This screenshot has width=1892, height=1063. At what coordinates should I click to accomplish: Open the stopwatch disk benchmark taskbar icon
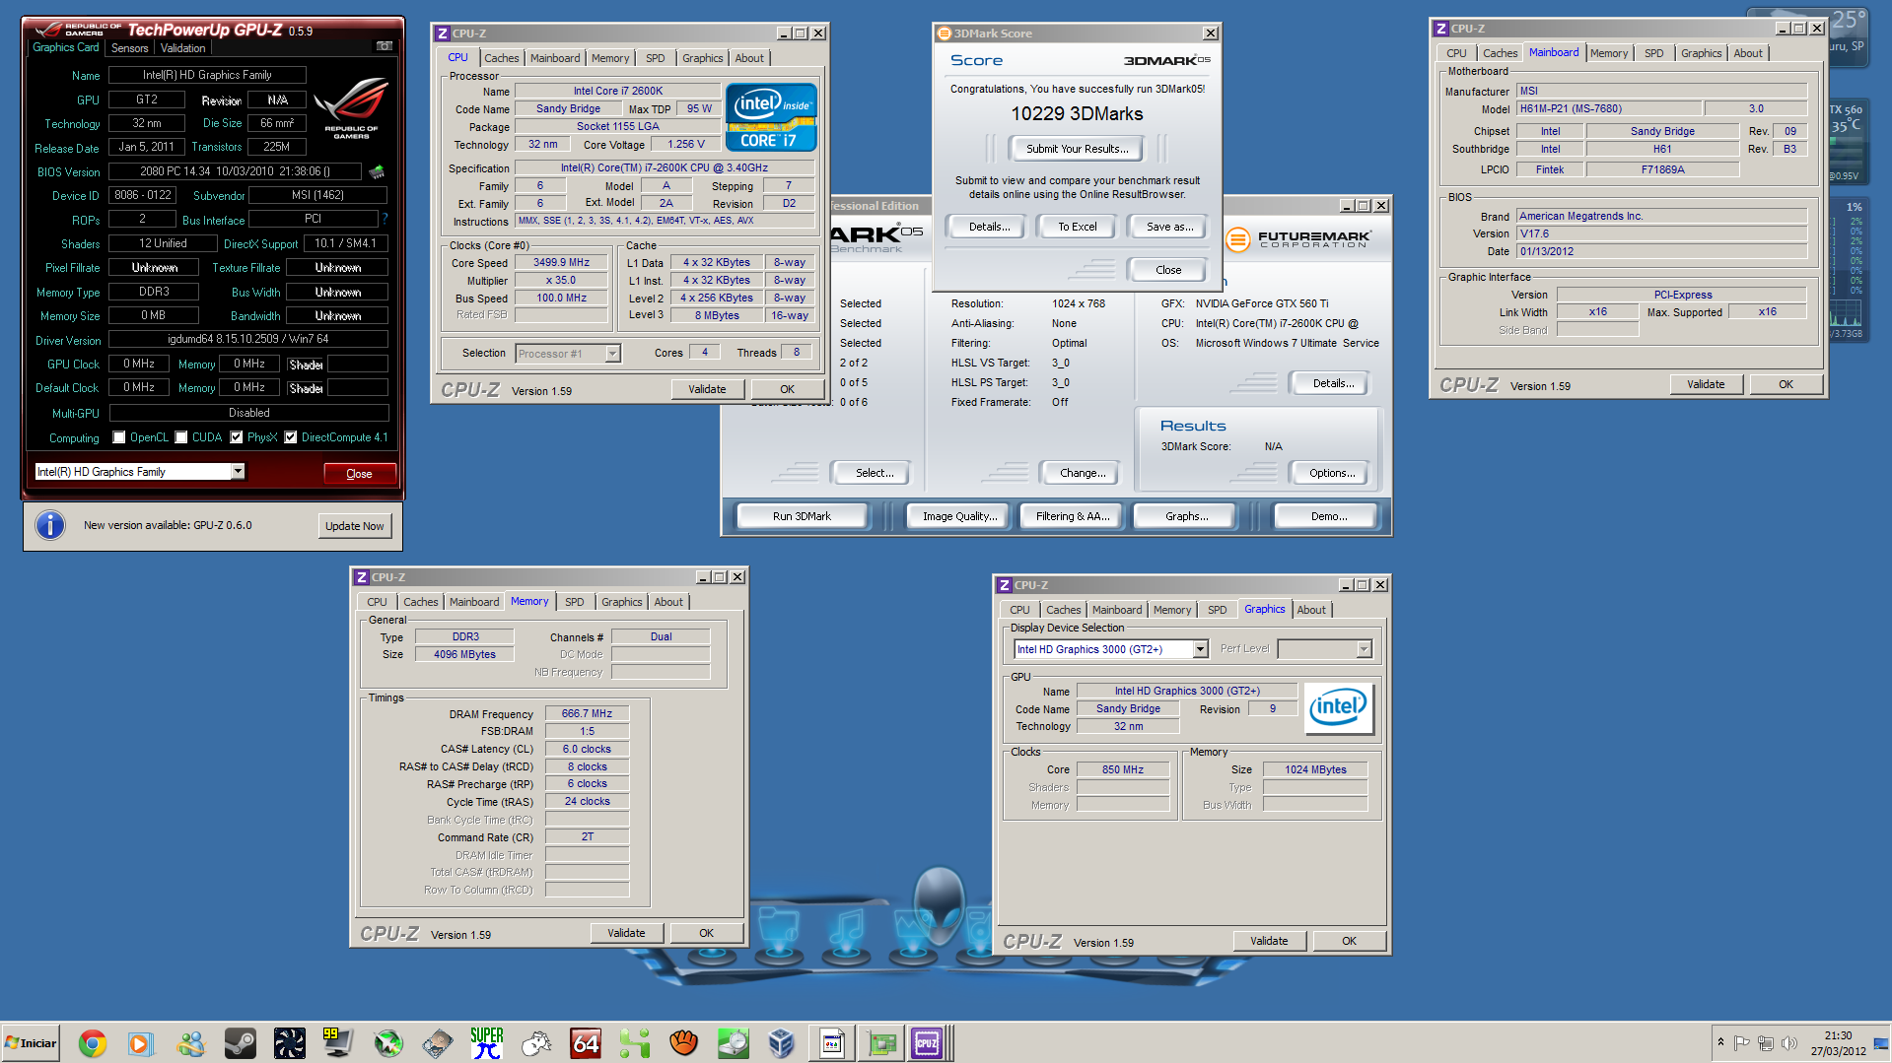click(x=733, y=1042)
